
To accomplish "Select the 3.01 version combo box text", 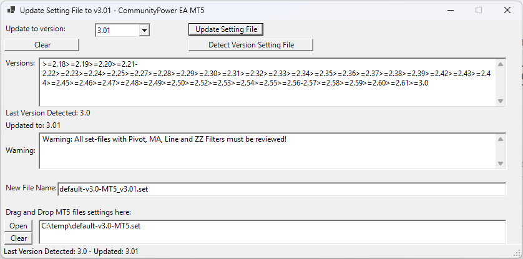I will (x=117, y=31).
